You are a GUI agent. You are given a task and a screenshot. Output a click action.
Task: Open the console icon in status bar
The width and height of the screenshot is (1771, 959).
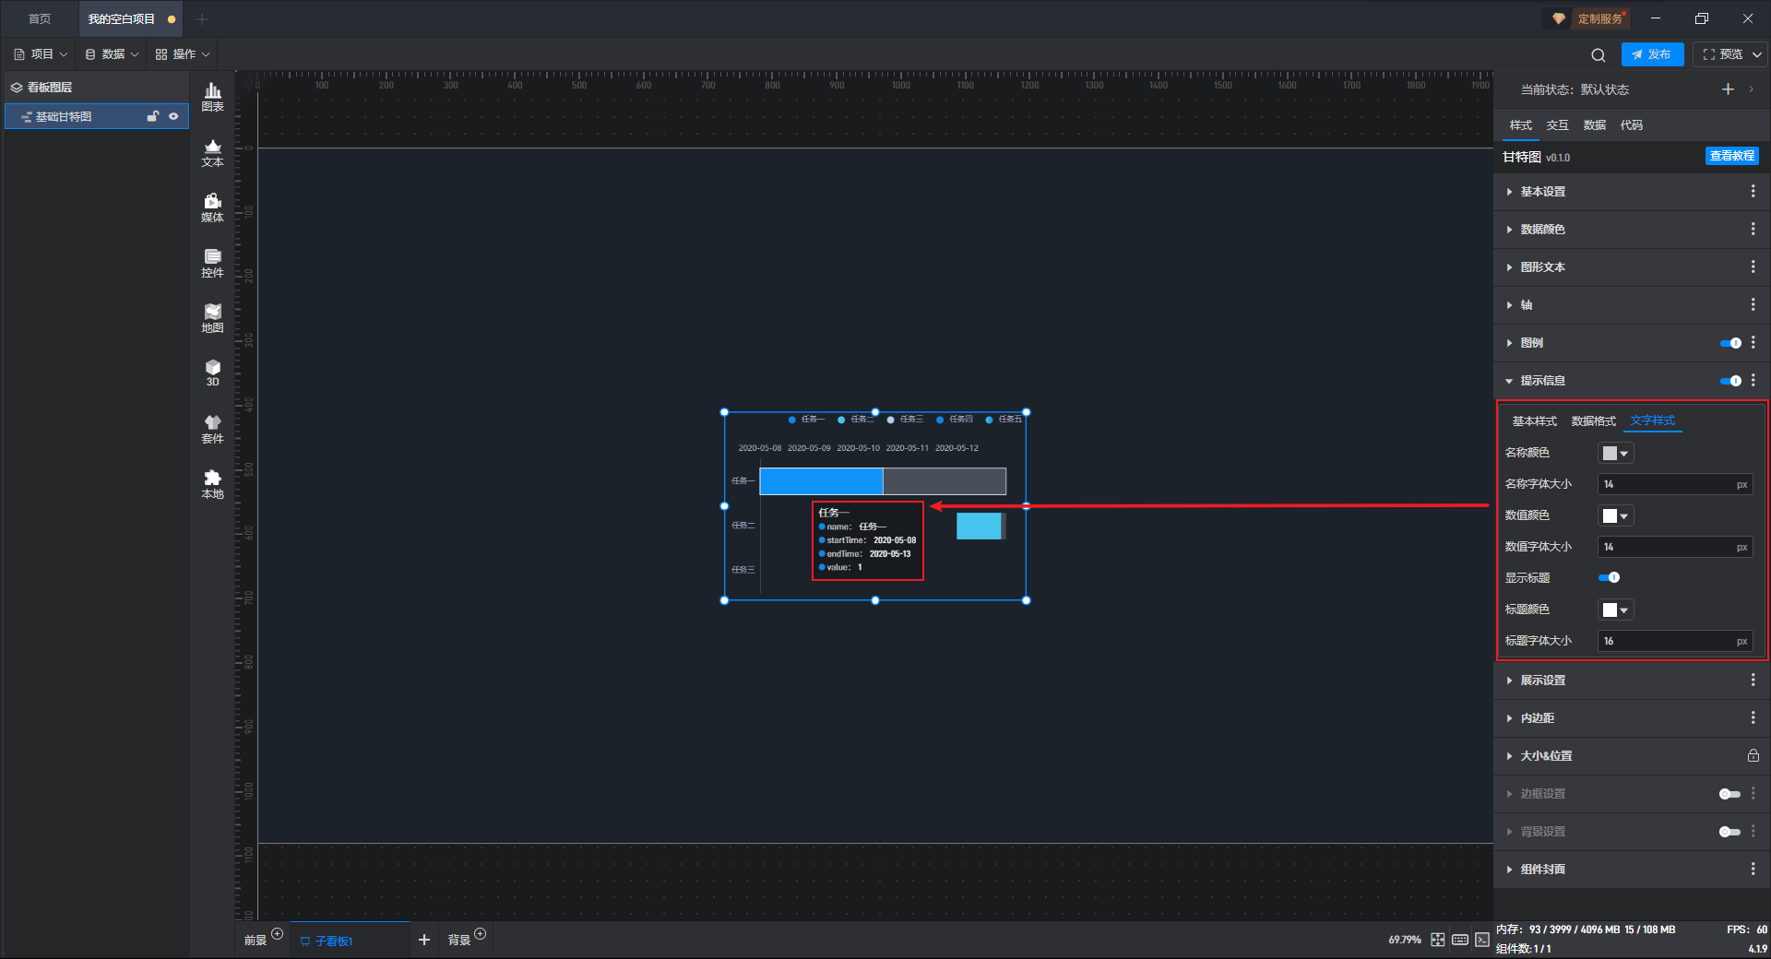tap(1482, 940)
